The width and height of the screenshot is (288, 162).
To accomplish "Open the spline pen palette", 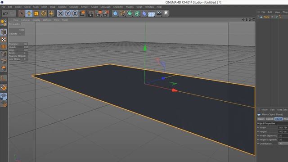I will tap(122, 13).
